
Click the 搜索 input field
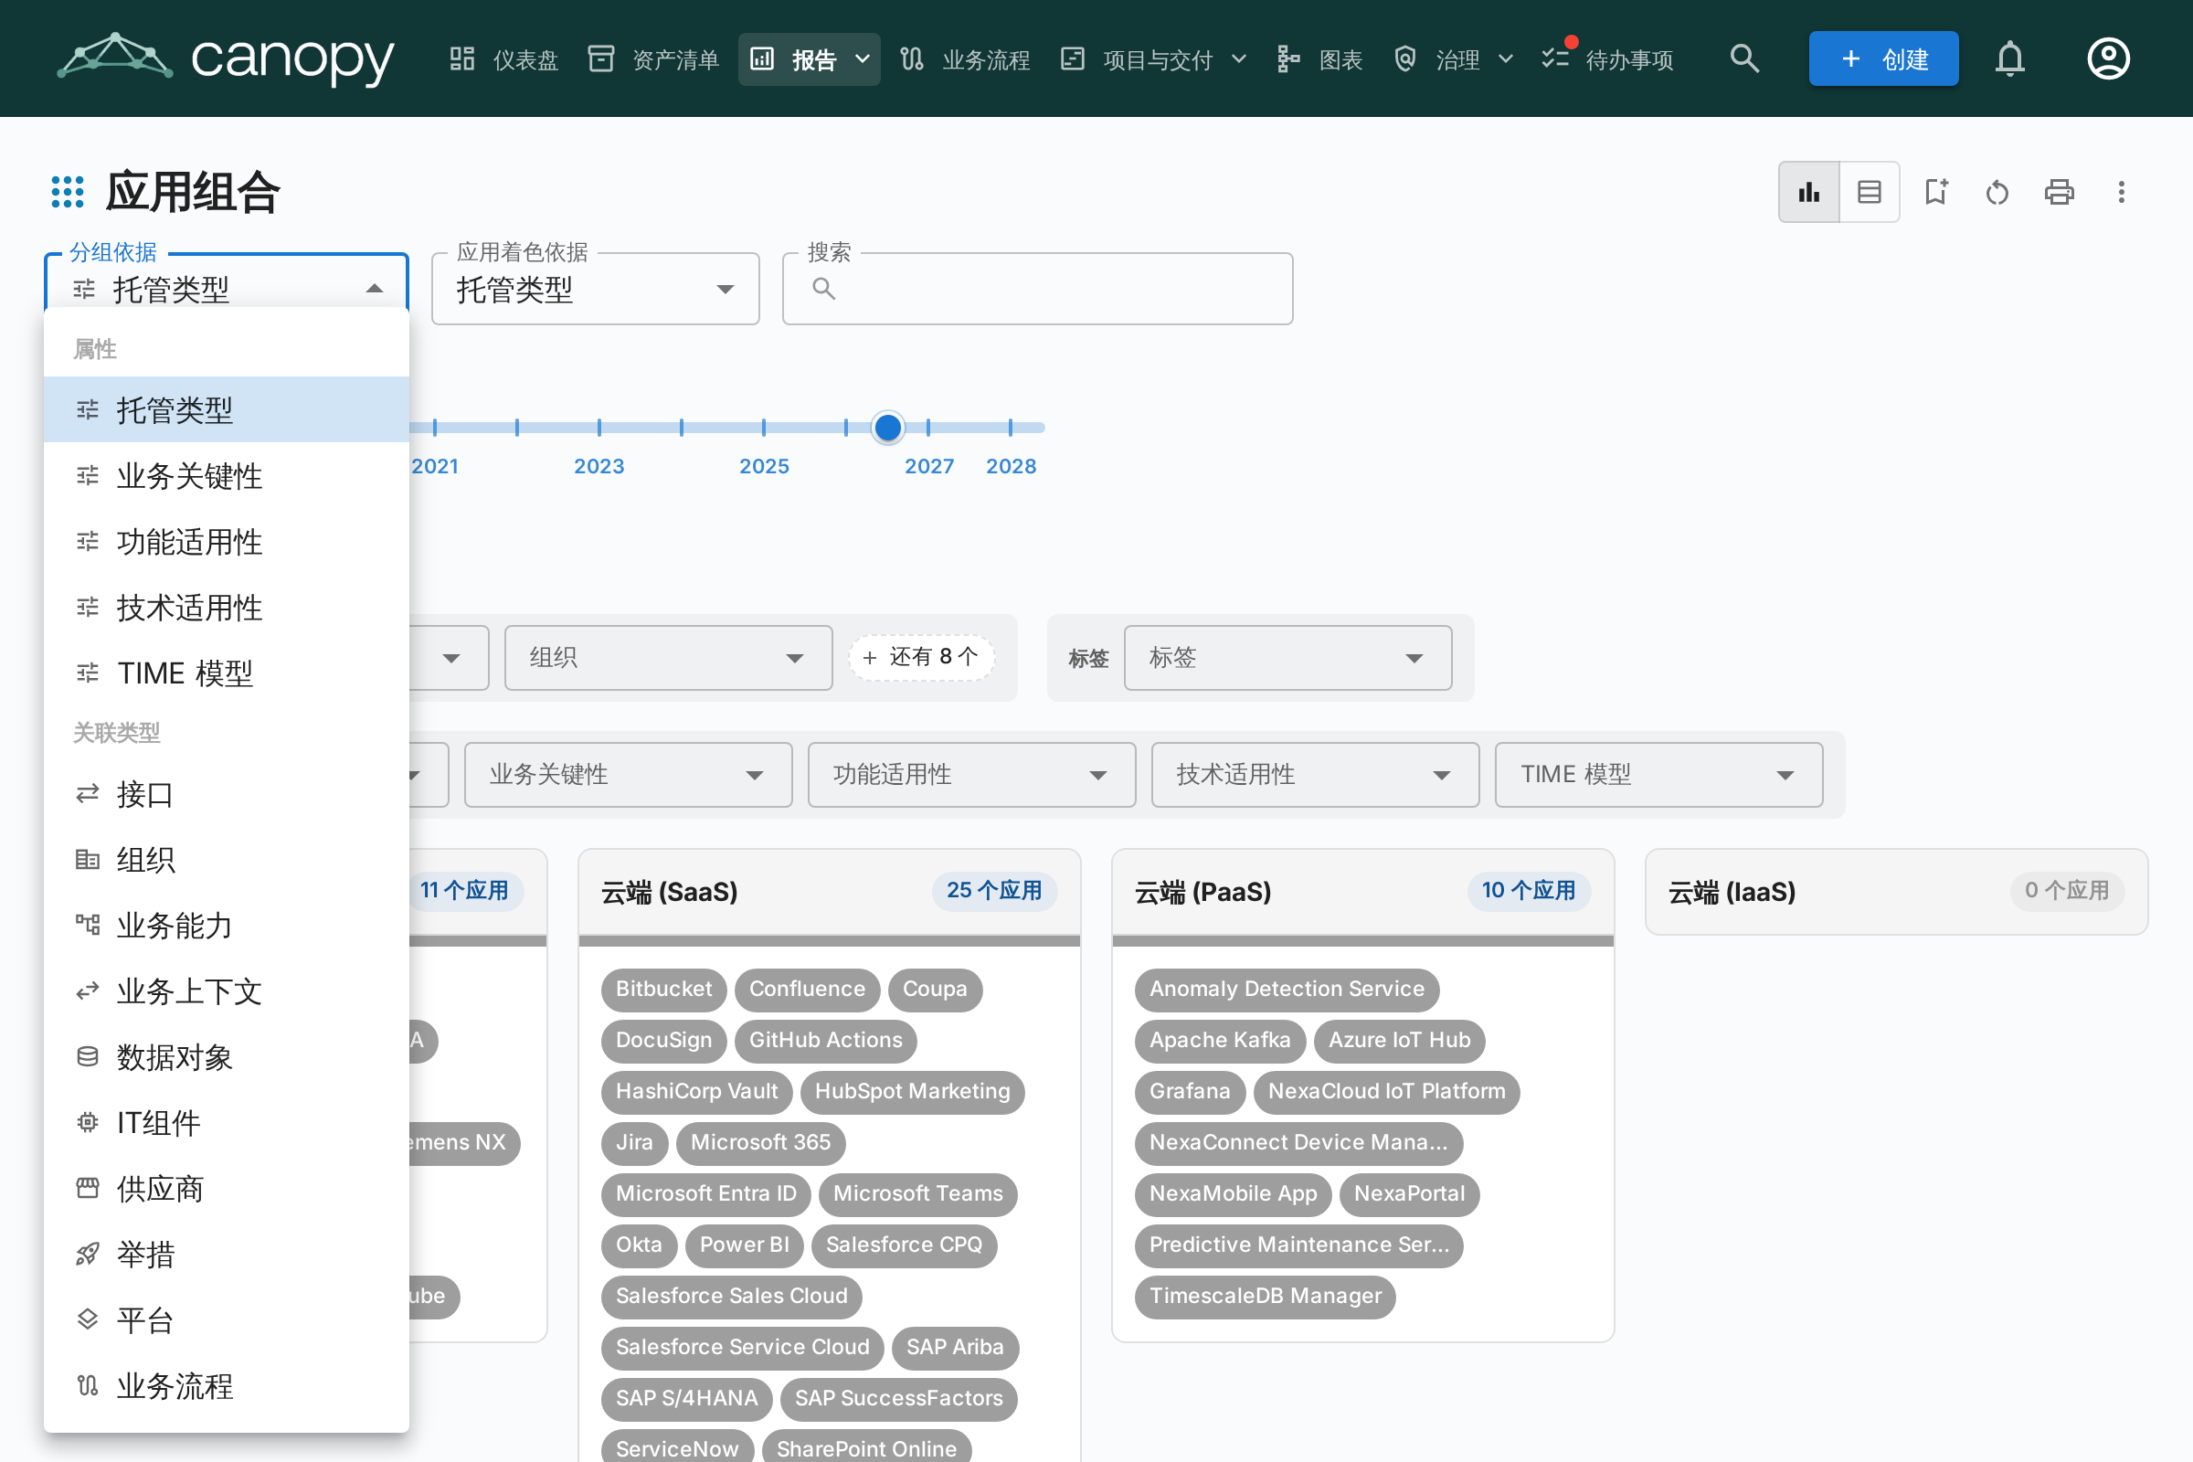pos(1037,289)
